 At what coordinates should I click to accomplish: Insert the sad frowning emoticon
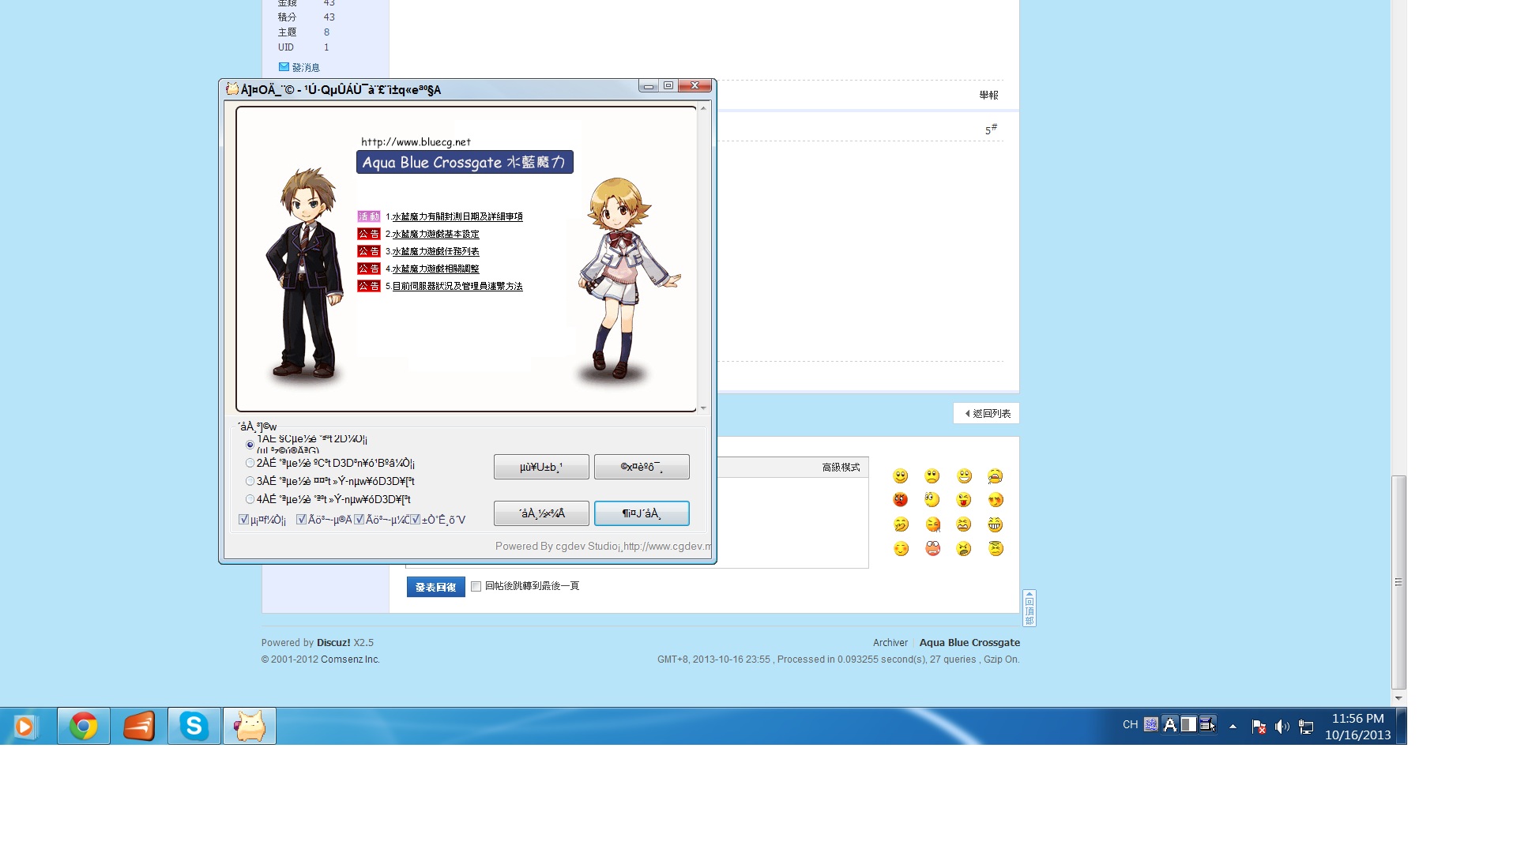932,476
